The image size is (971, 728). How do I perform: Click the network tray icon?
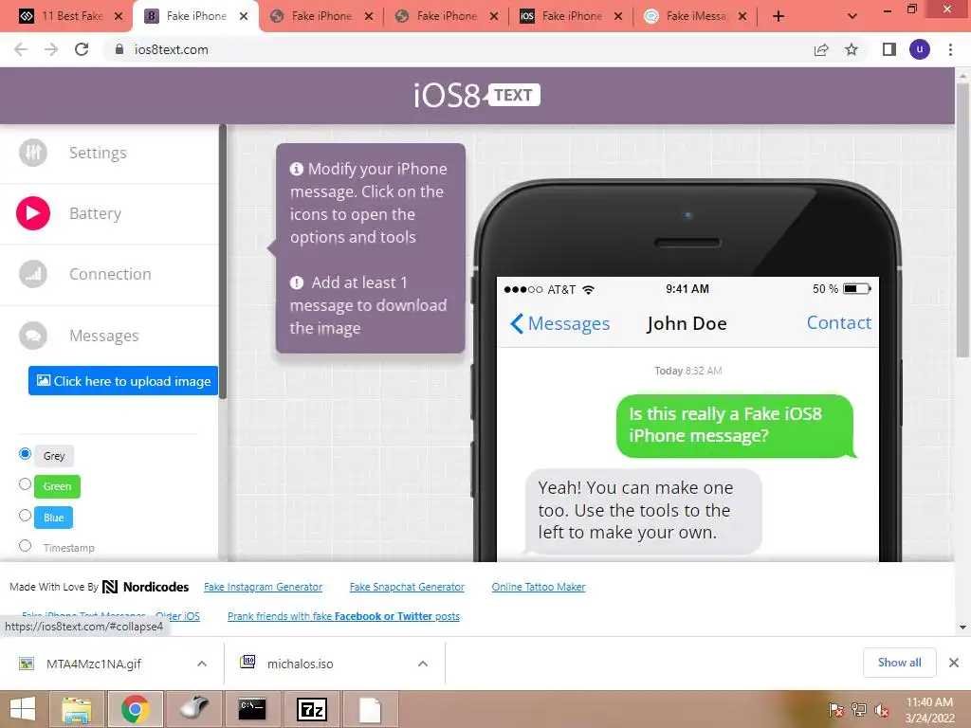859,709
